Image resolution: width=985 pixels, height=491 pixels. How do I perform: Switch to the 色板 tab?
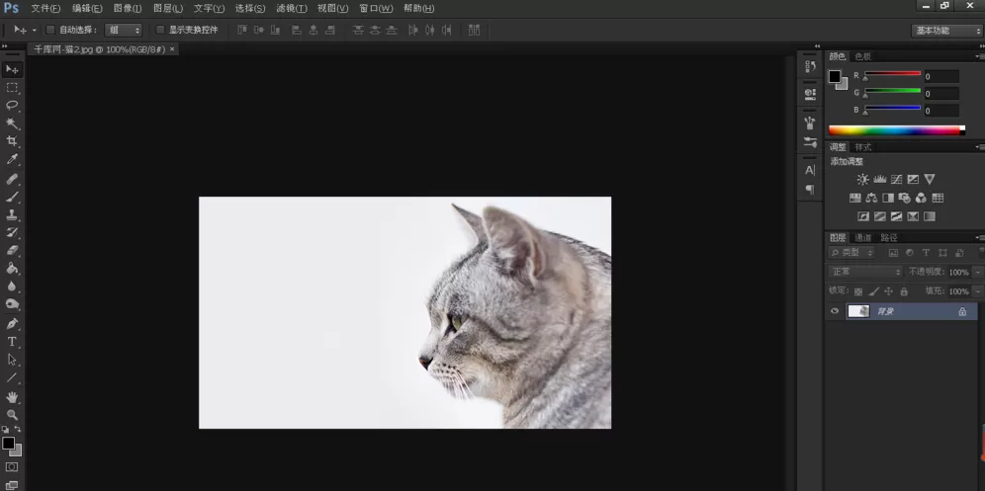863,56
